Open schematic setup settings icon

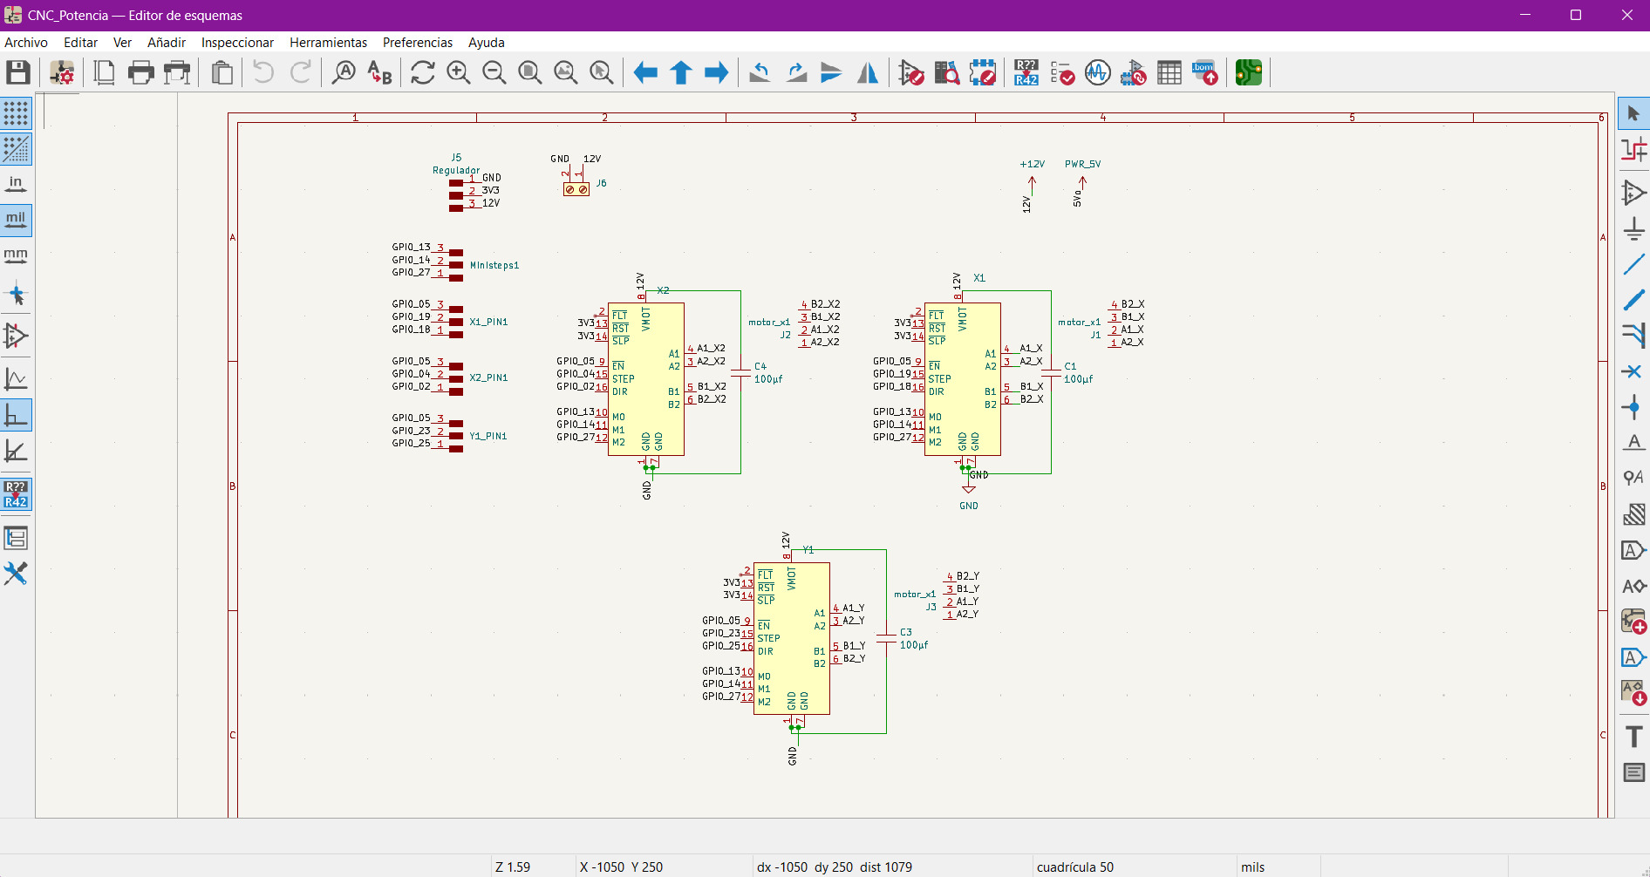pos(62,72)
